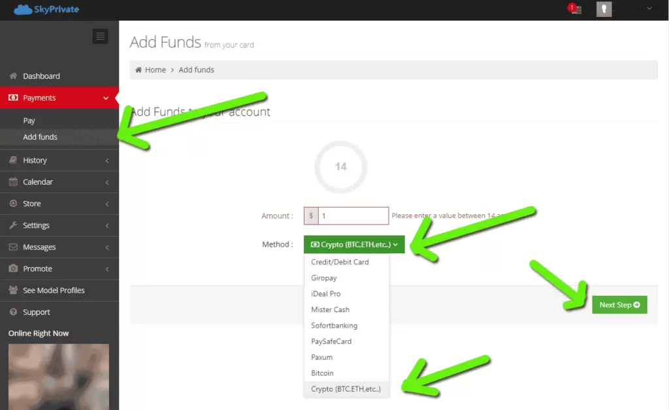
Task: Expand the Calendar submenu arrow
Action: [107, 182]
